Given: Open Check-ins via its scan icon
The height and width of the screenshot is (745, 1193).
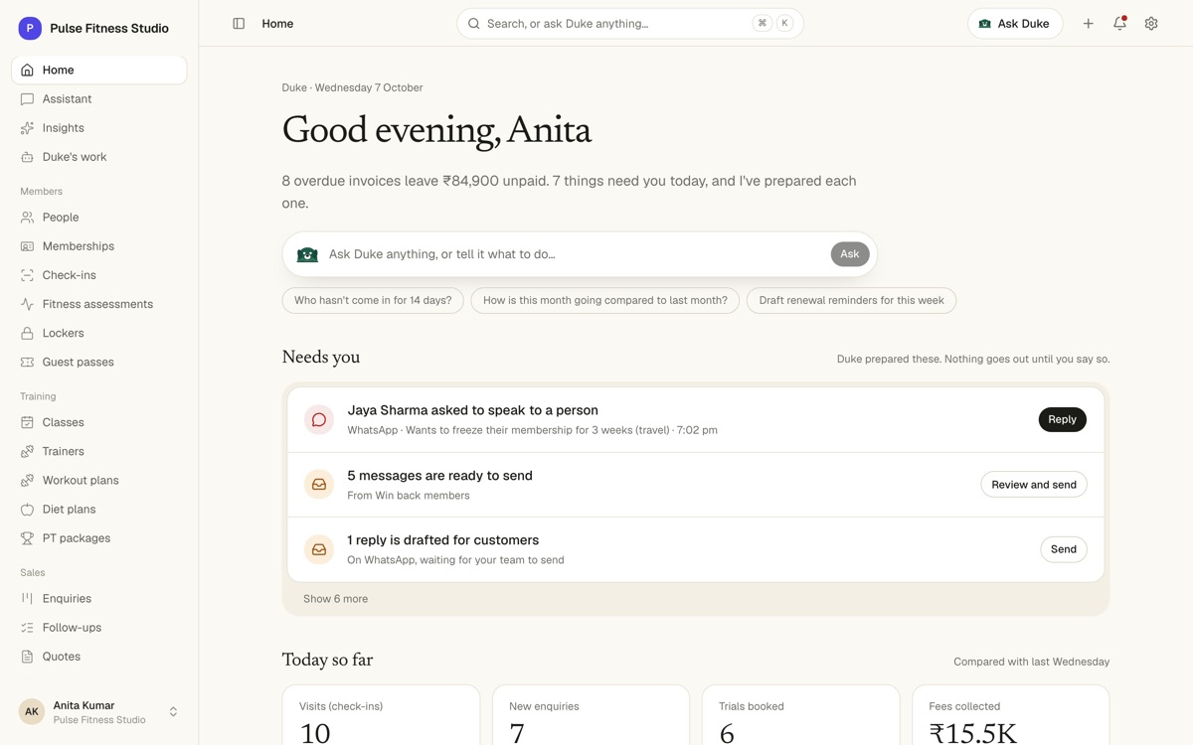Looking at the screenshot, I should tap(27, 275).
